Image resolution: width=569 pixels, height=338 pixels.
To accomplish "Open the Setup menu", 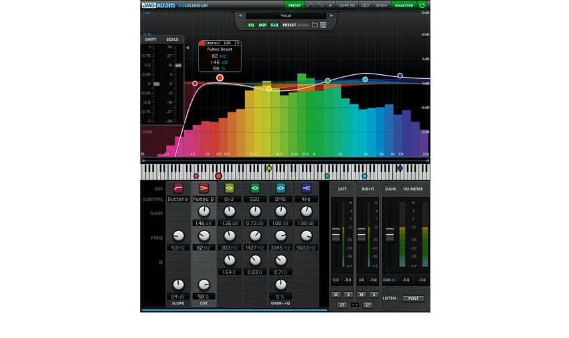I will click(381, 5).
